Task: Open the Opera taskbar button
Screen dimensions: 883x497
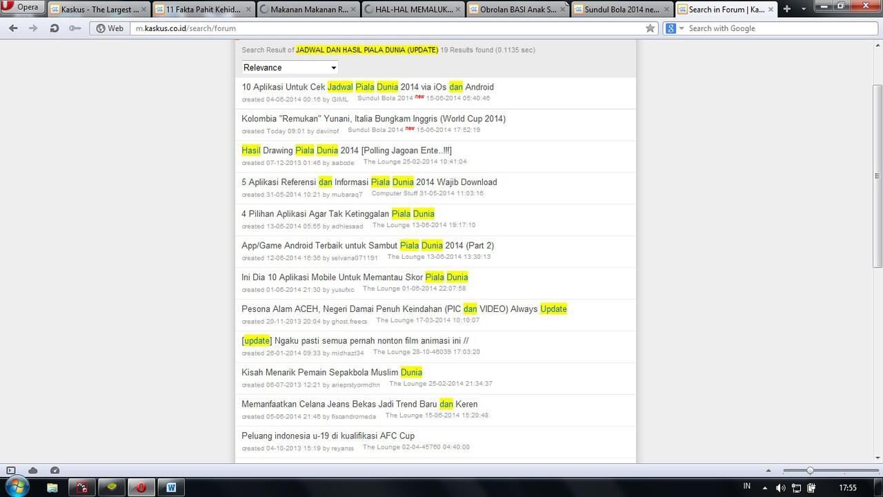Action: (x=141, y=487)
